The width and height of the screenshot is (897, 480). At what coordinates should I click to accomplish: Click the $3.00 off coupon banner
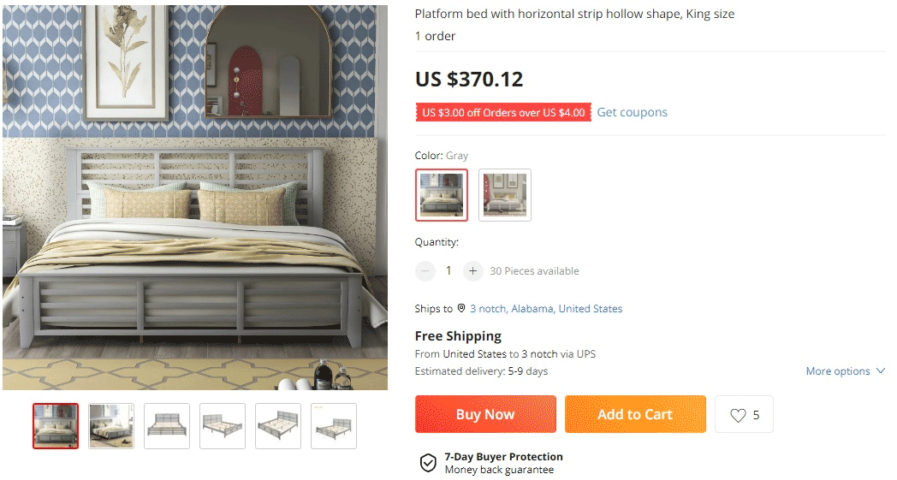tap(503, 112)
